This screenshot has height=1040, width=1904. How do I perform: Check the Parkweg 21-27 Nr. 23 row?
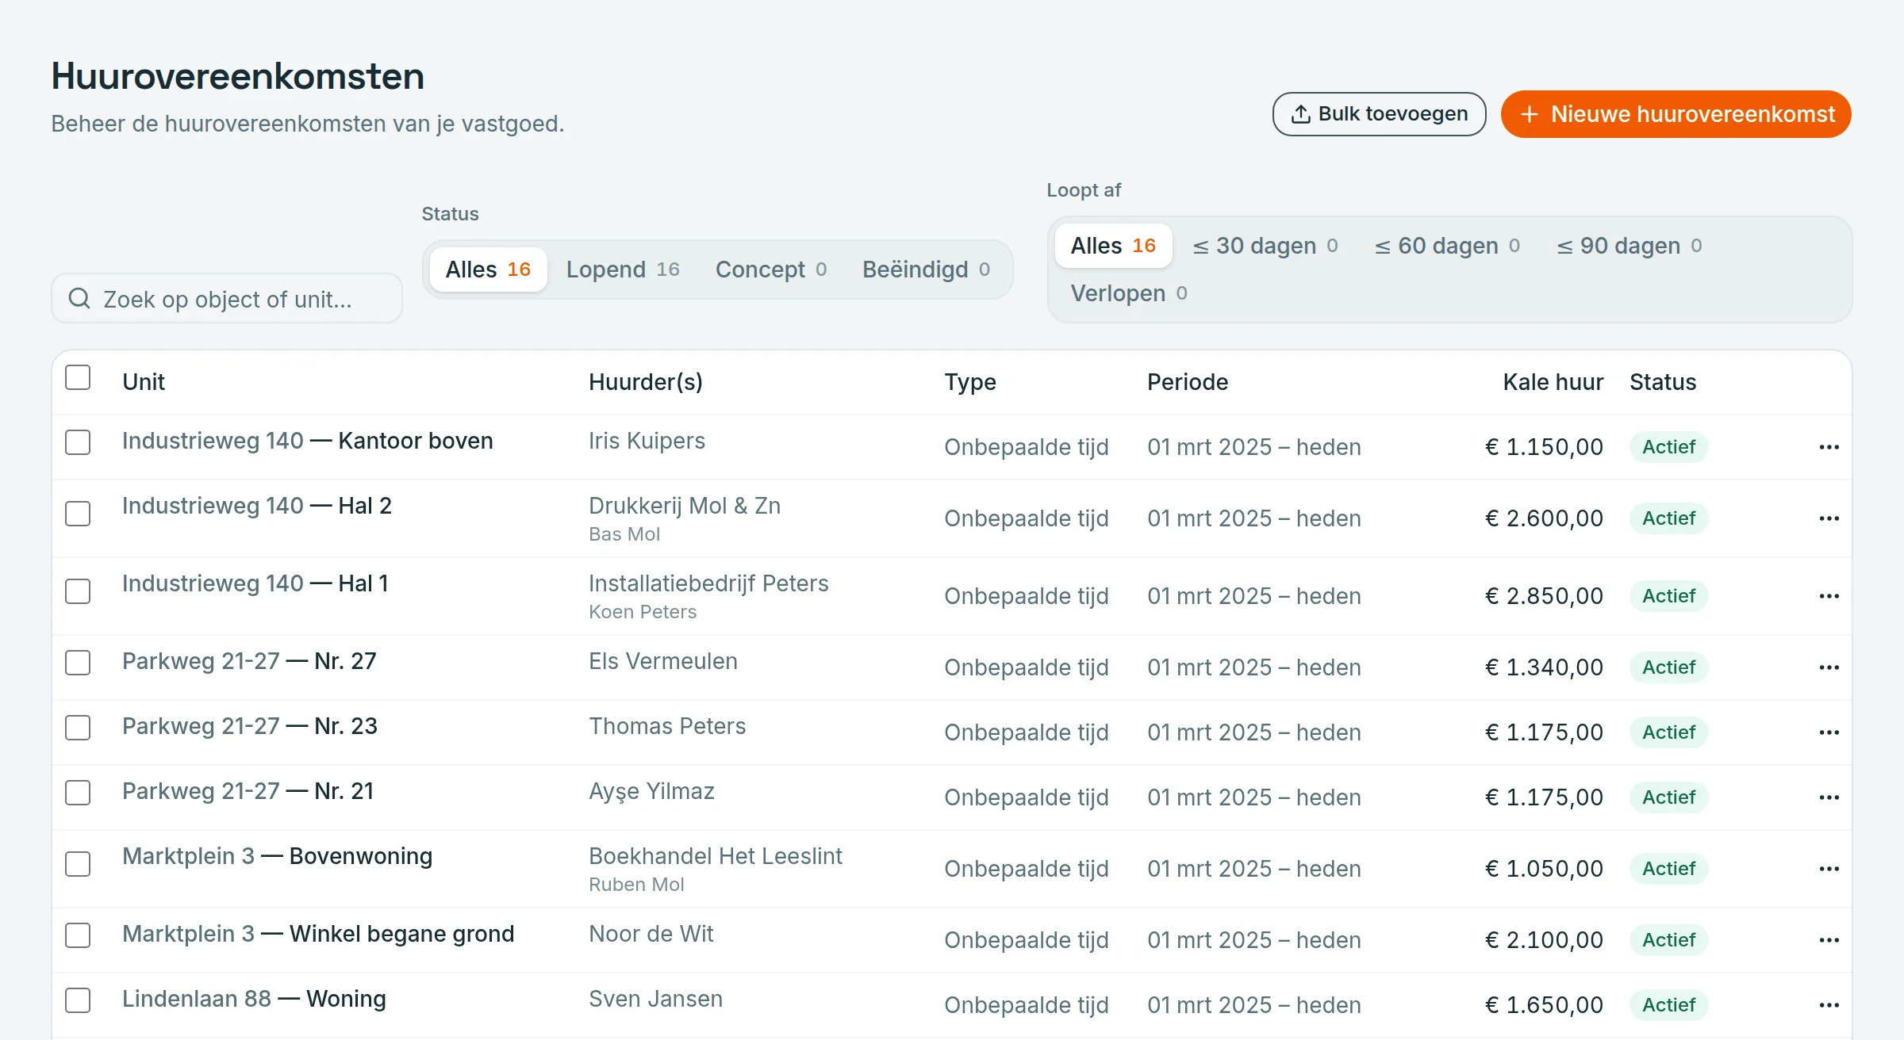pos(78,728)
